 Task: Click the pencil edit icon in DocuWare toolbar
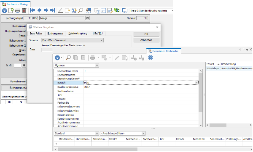[117, 58]
